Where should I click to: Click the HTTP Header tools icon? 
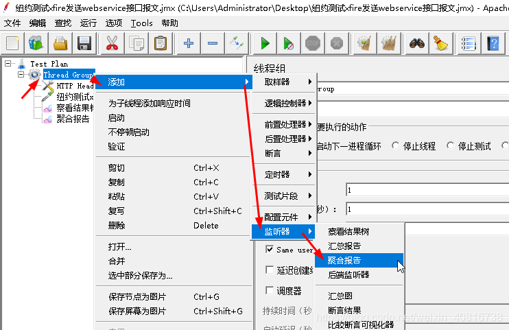click(47, 86)
